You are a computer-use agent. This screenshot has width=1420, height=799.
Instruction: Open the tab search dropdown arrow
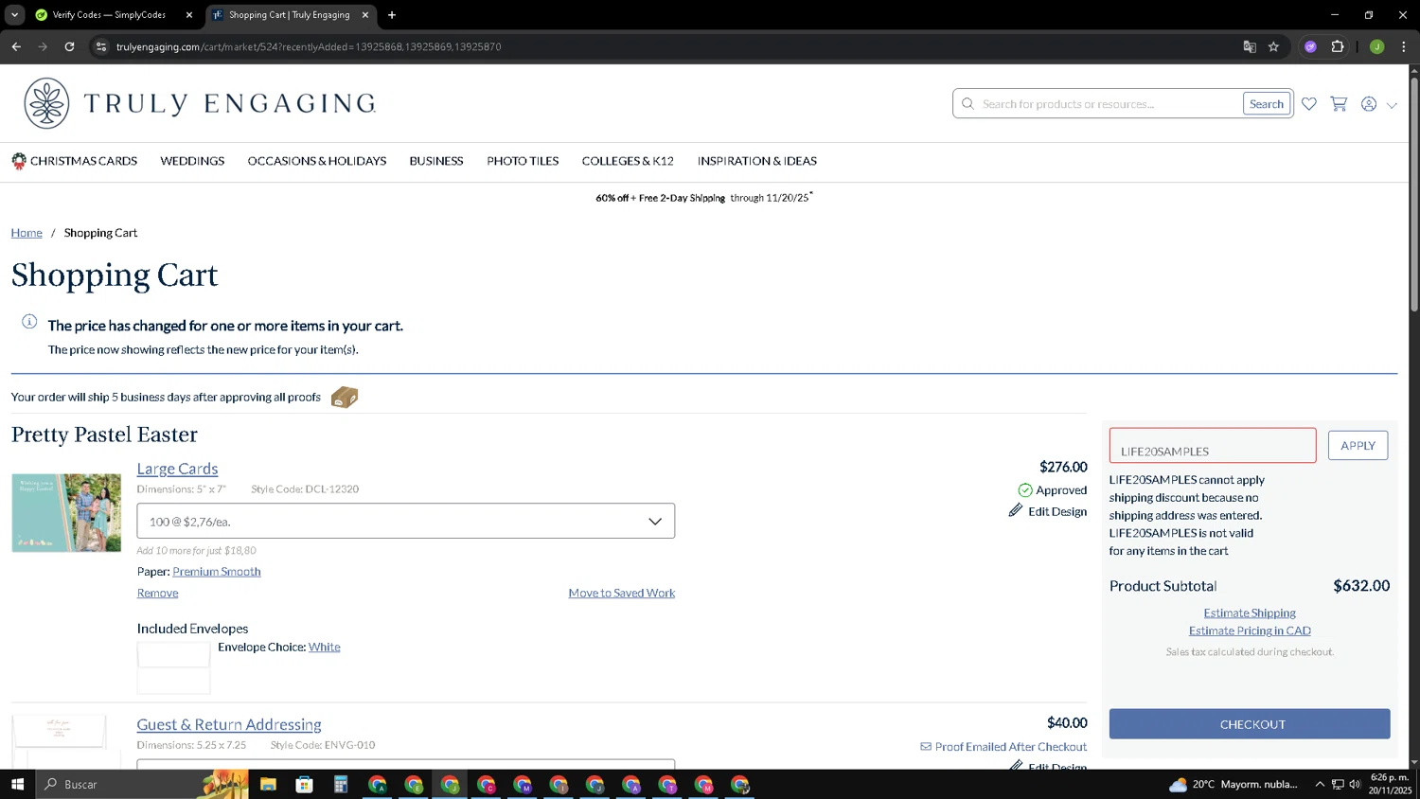(14, 15)
